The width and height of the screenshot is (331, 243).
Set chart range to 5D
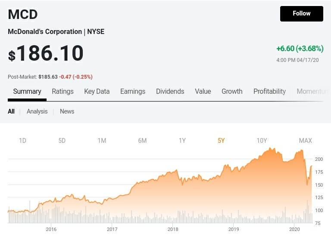click(62, 141)
